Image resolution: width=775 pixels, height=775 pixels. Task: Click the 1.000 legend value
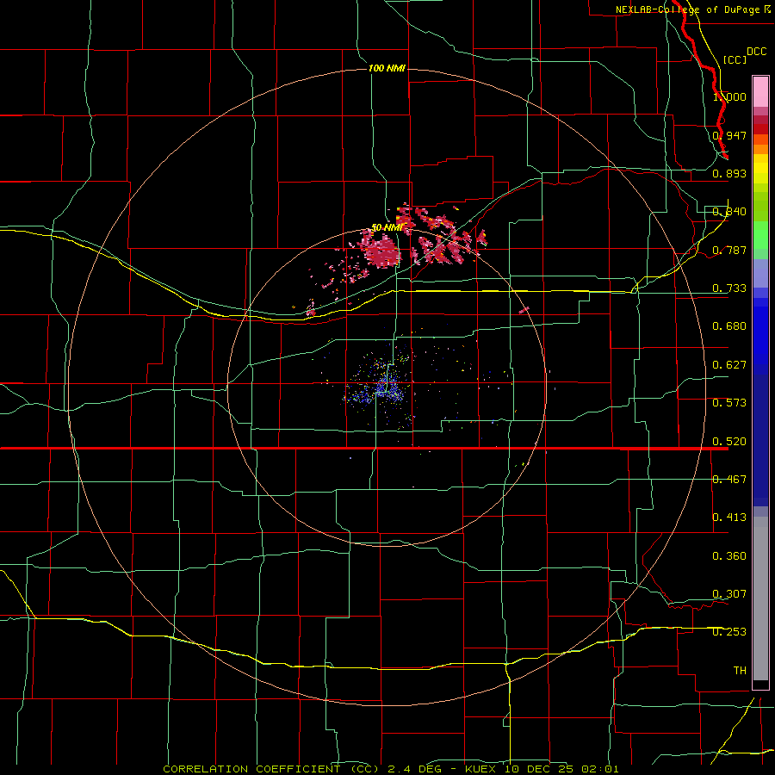729,96
